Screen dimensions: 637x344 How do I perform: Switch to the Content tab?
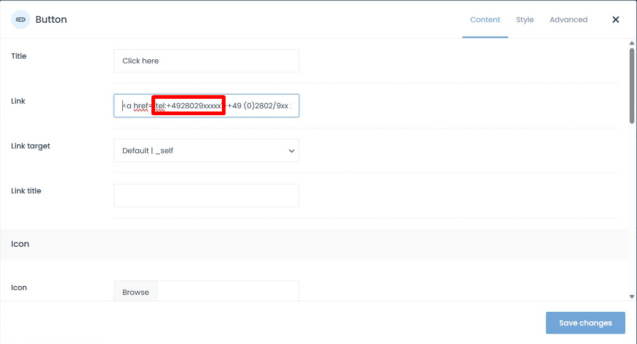coord(485,20)
